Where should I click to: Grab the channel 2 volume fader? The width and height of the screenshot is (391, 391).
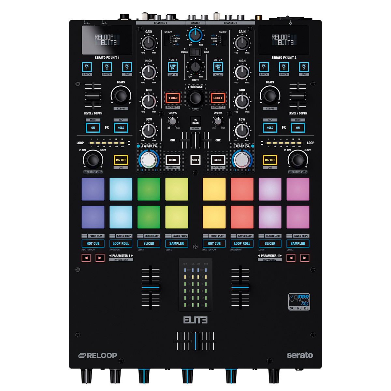click(240, 288)
